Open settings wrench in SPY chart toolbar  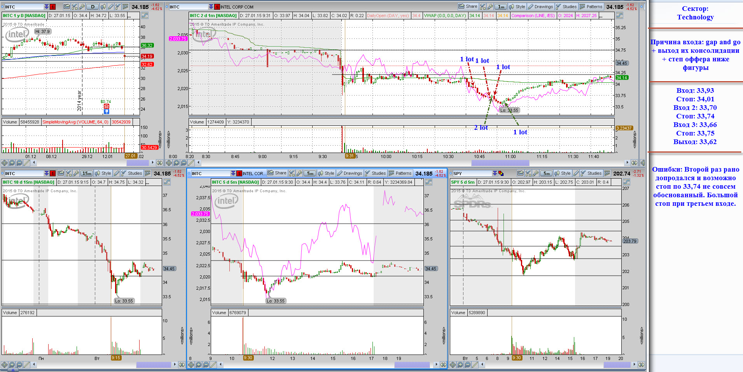click(x=536, y=173)
